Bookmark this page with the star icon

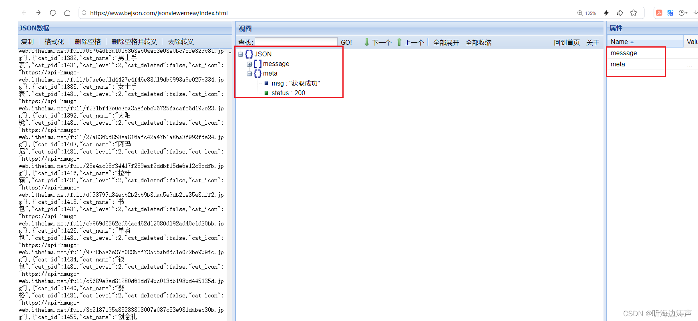click(x=634, y=13)
